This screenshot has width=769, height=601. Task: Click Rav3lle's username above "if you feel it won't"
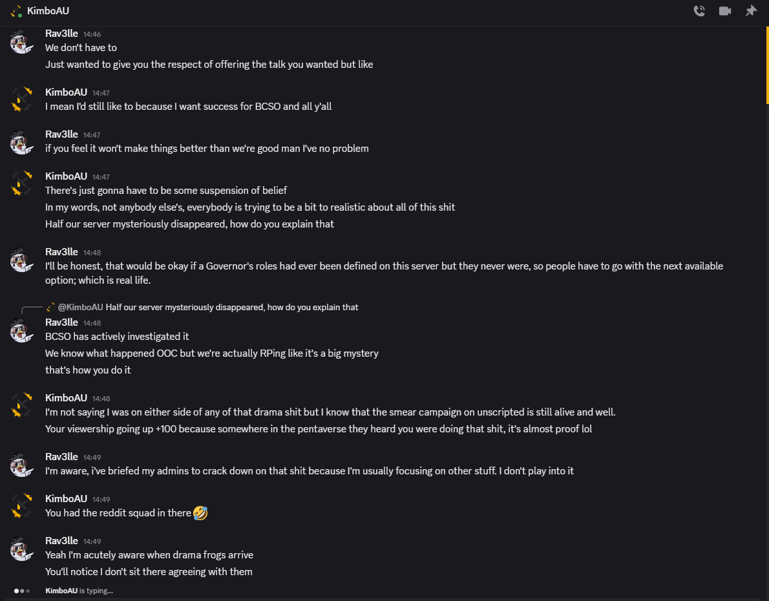[x=61, y=134]
